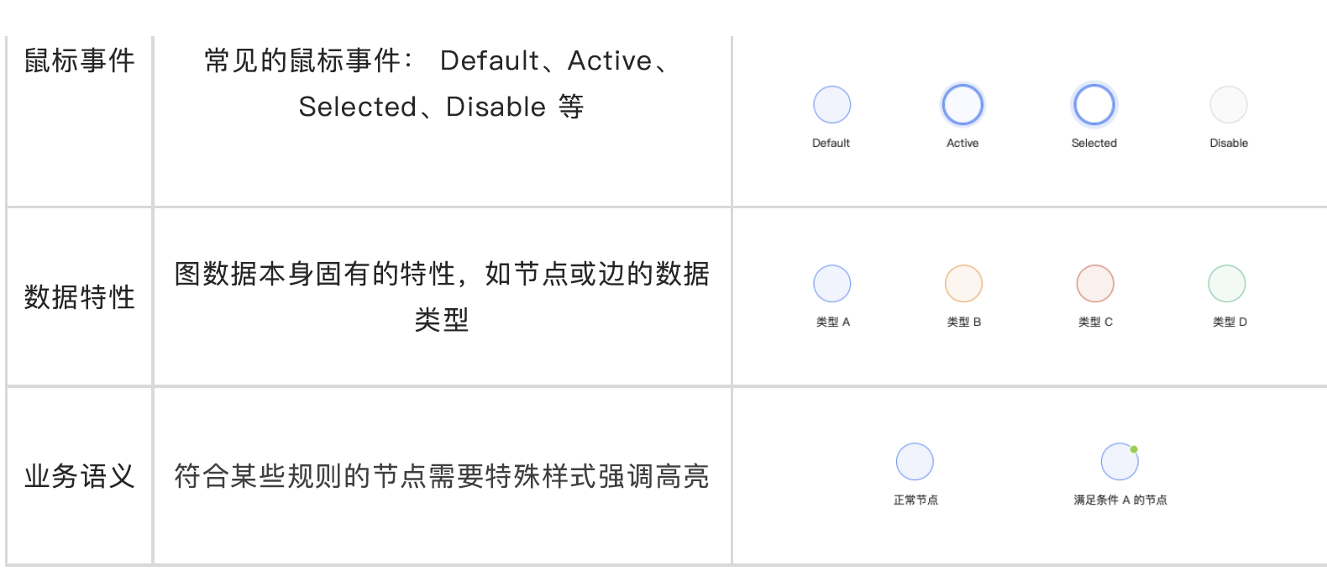Click the greyed-out Disable node circle

pos(1228,105)
